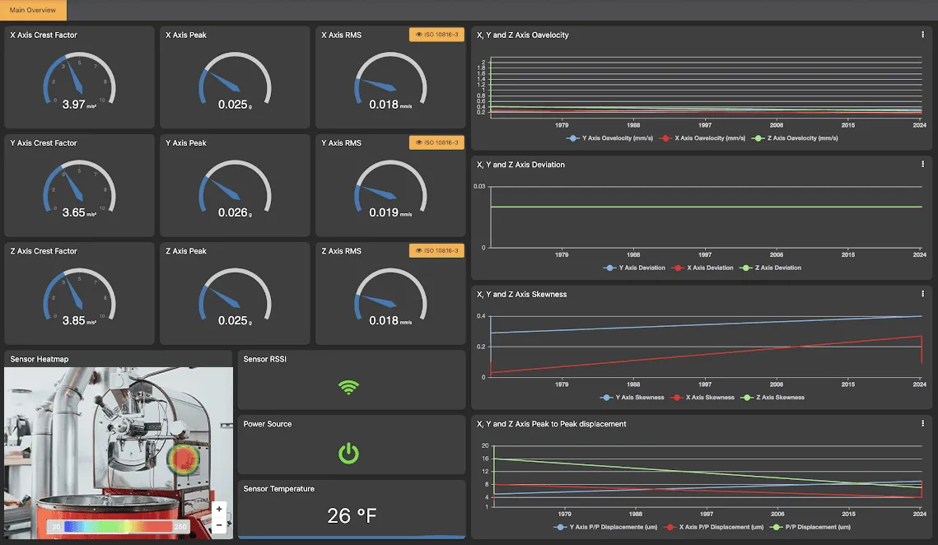Toggle X Axis Skewness legend series
938x545 pixels.
click(703, 398)
